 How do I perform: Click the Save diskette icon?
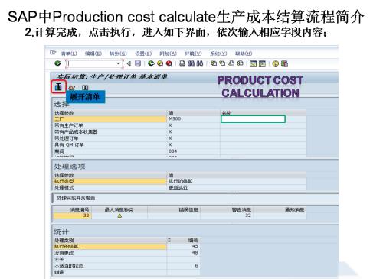pos(138,63)
